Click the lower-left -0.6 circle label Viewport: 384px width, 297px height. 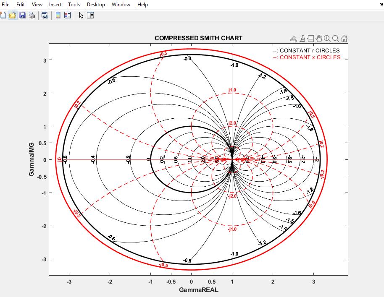111,237
